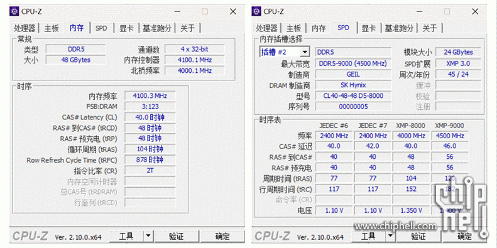The image size is (497, 248).
Task: Click the CPU-Z app icon in right window
Action: [x=257, y=12]
